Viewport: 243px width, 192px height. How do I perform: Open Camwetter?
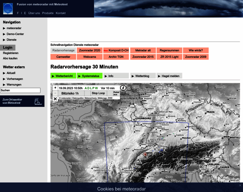pyautogui.click(x=63, y=57)
